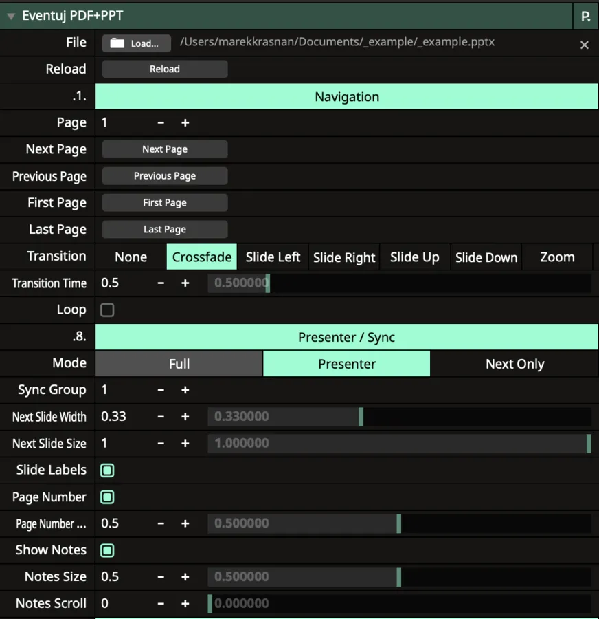
Task: Click the Notes Size slider
Action: click(400, 577)
